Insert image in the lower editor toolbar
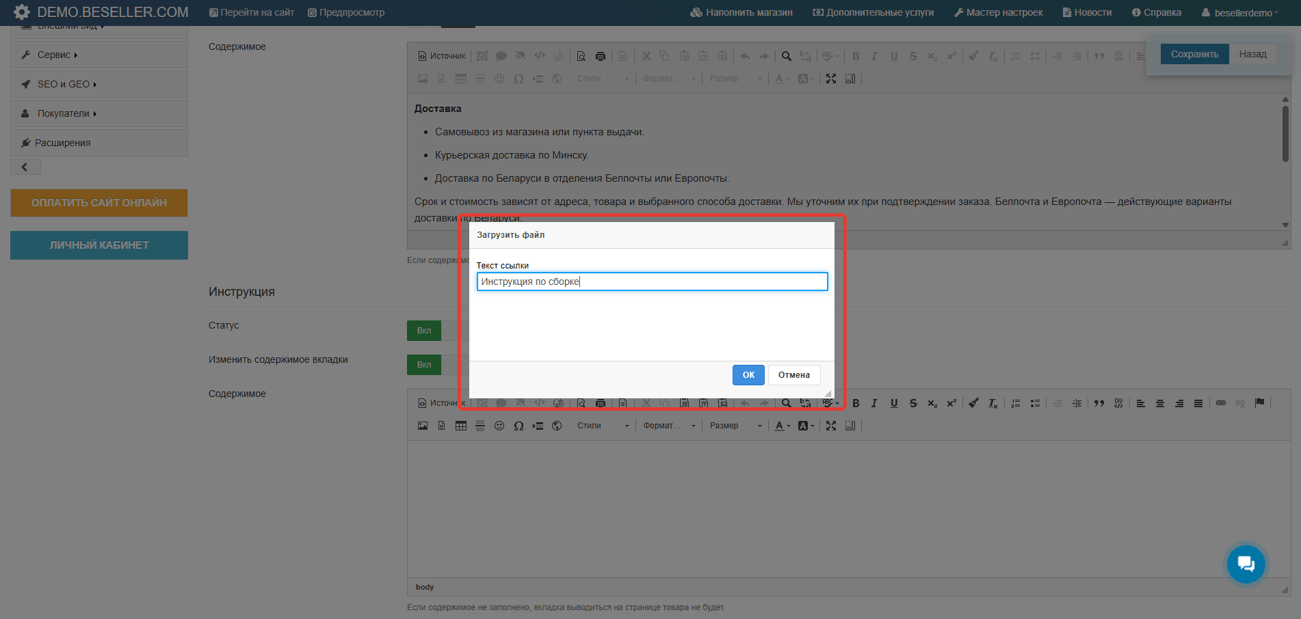This screenshot has width=1301, height=619. (x=423, y=426)
